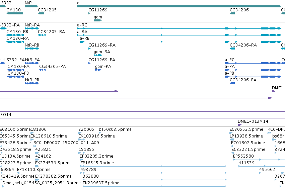This screenshot has height=188, width=285.
Task: Click the RC0-DP0007-150700-011-A09 EST
Action: click(x=35, y=146)
